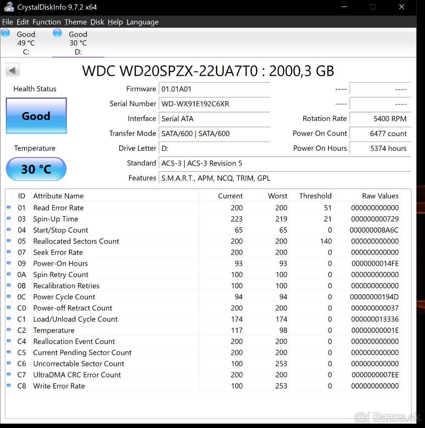Click status dot for Seek Error Rate
The image size is (425, 428).
coord(9,252)
